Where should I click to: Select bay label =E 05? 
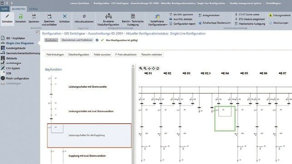coord(244,73)
